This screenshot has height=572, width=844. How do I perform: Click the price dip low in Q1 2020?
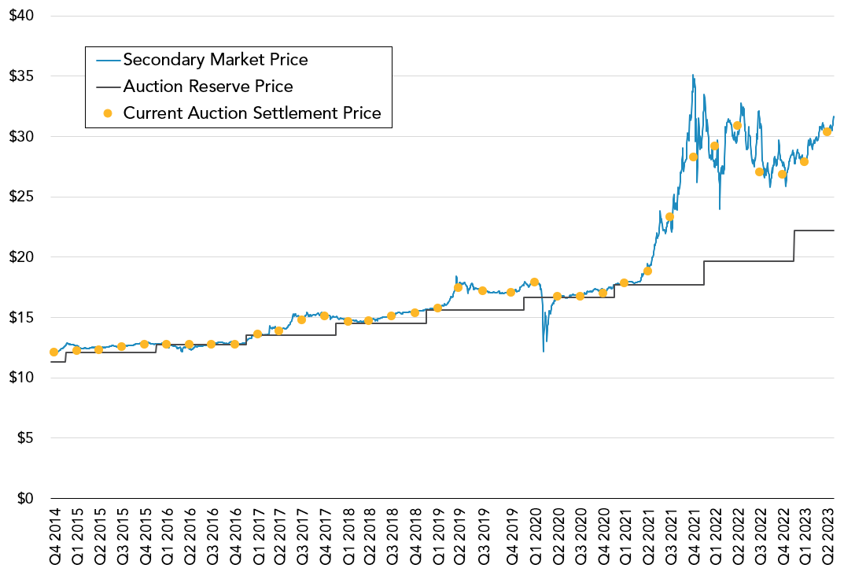[x=544, y=351]
